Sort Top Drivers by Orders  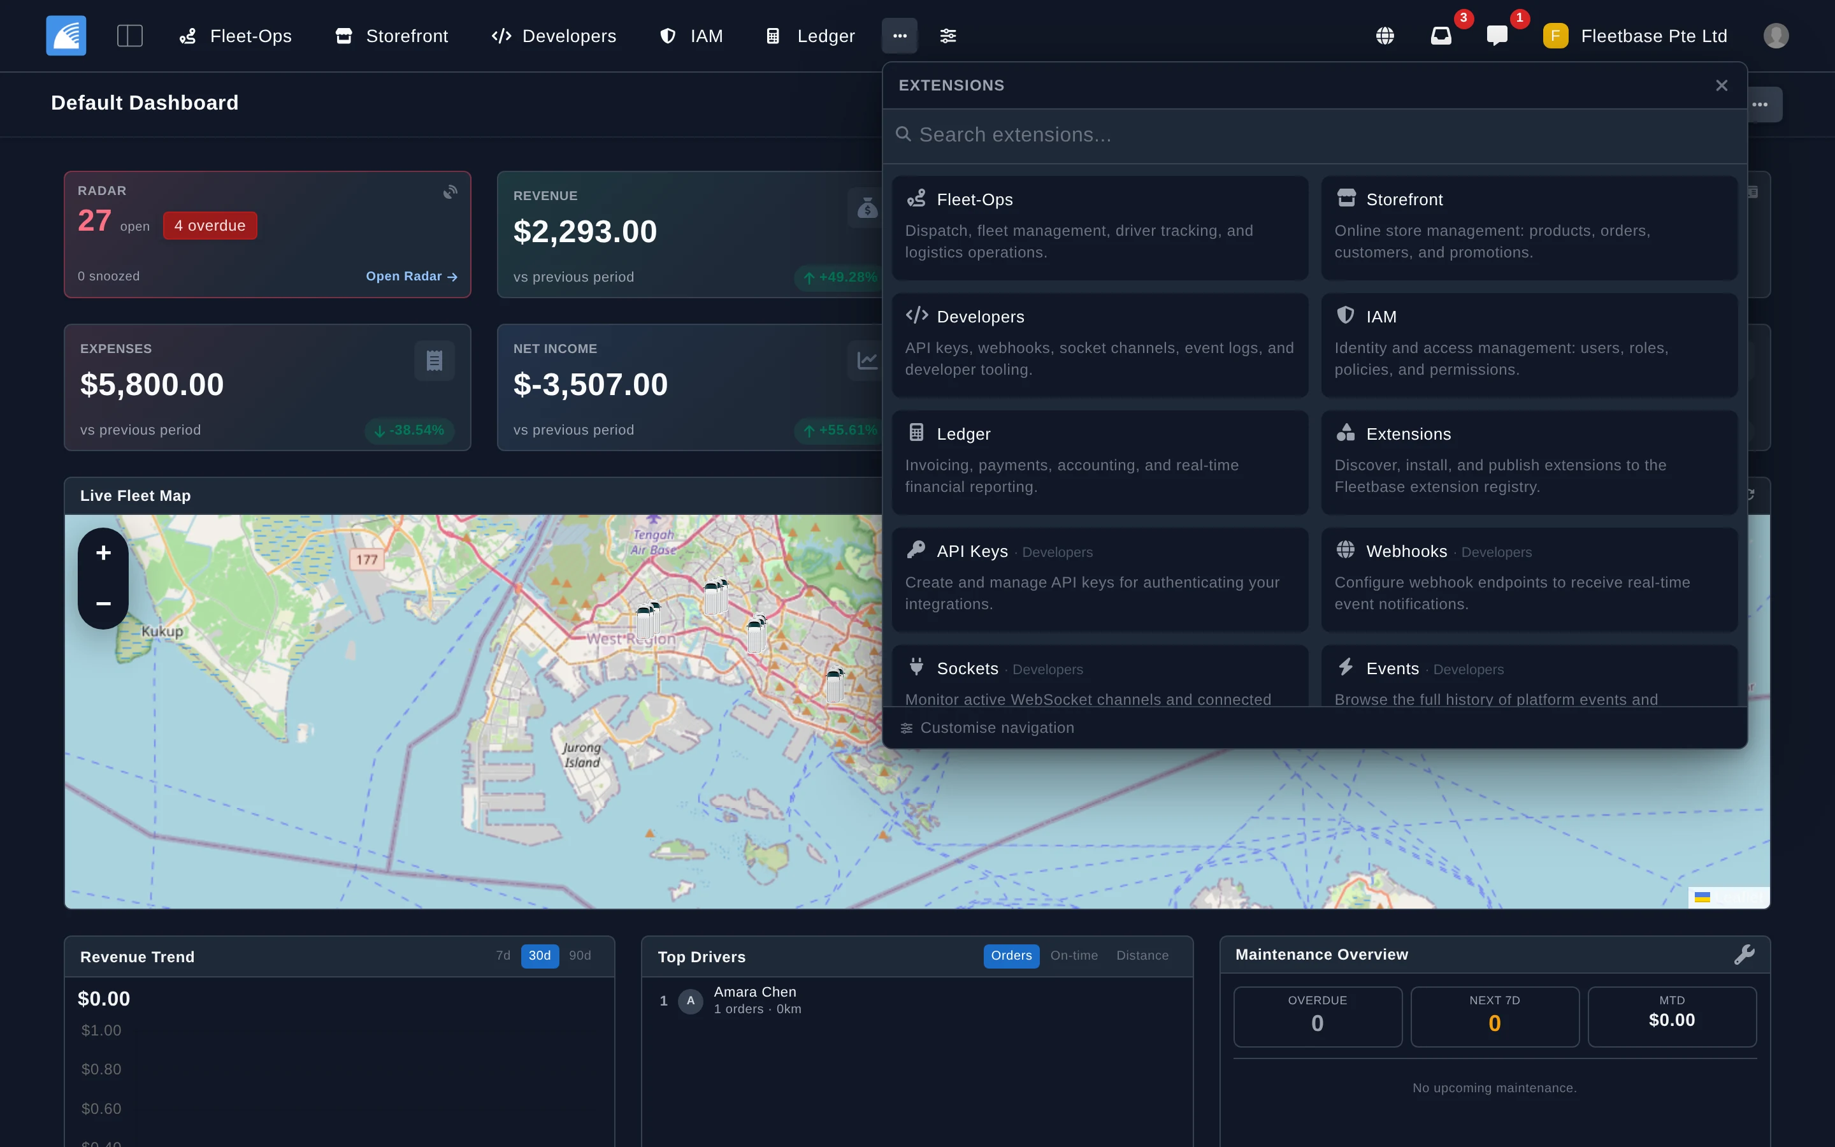tap(1012, 956)
